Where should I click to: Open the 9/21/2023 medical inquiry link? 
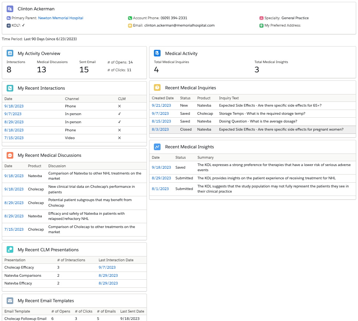(x=161, y=106)
